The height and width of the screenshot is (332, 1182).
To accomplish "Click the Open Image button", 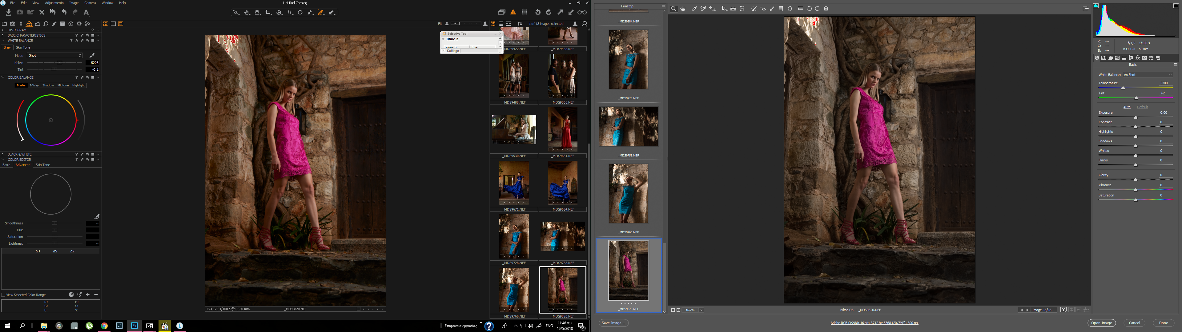I will [1101, 323].
